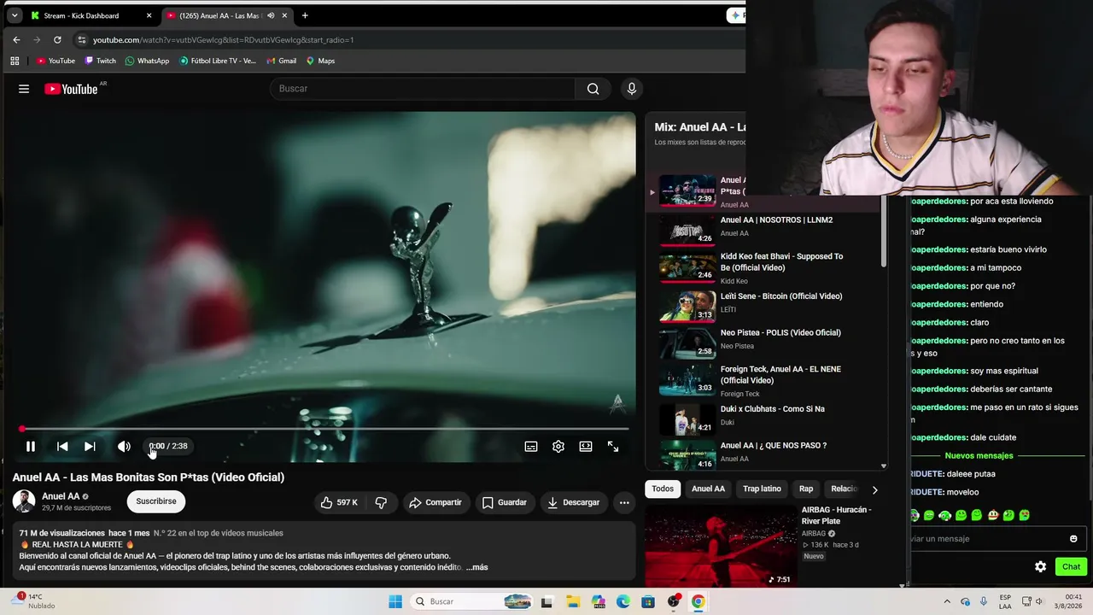Open the Windows Start menu

click(395, 601)
